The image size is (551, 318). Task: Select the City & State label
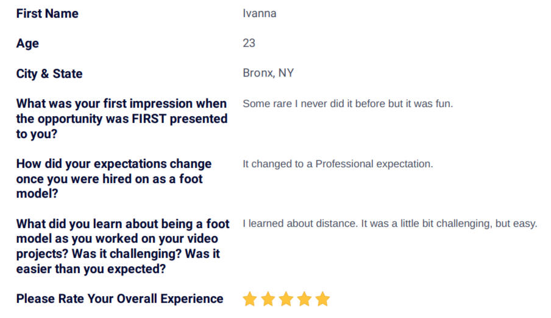click(49, 74)
